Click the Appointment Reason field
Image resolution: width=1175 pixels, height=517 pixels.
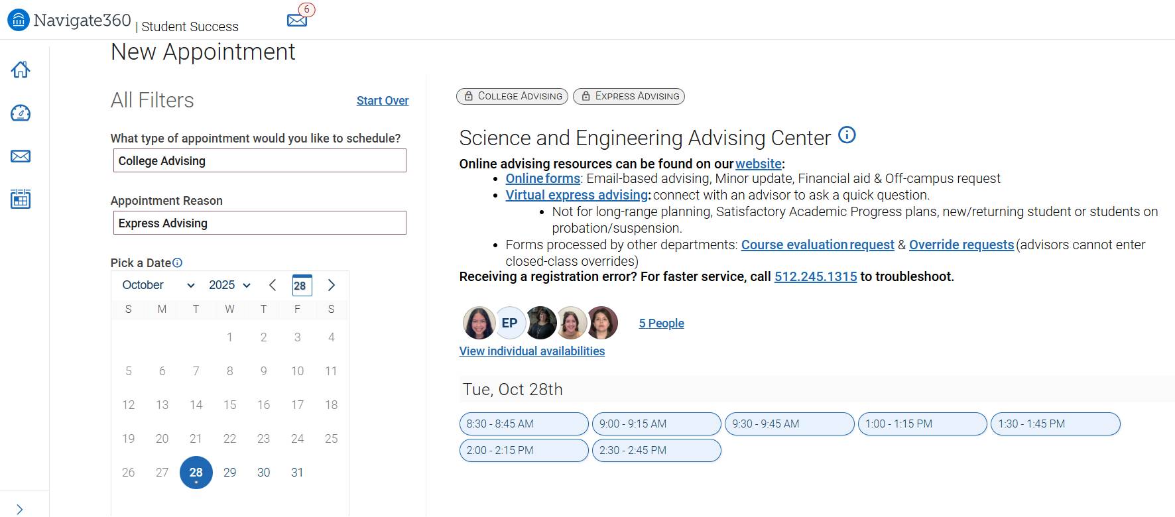[259, 223]
